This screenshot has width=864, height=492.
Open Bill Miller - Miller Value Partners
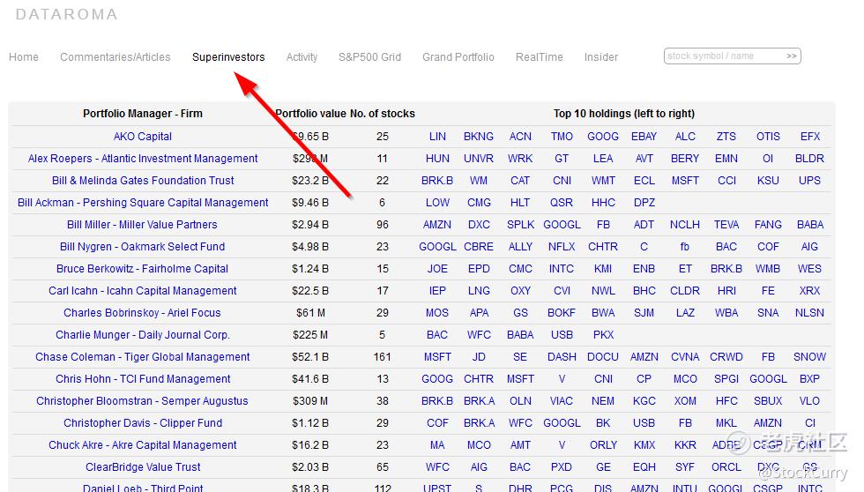pos(142,225)
